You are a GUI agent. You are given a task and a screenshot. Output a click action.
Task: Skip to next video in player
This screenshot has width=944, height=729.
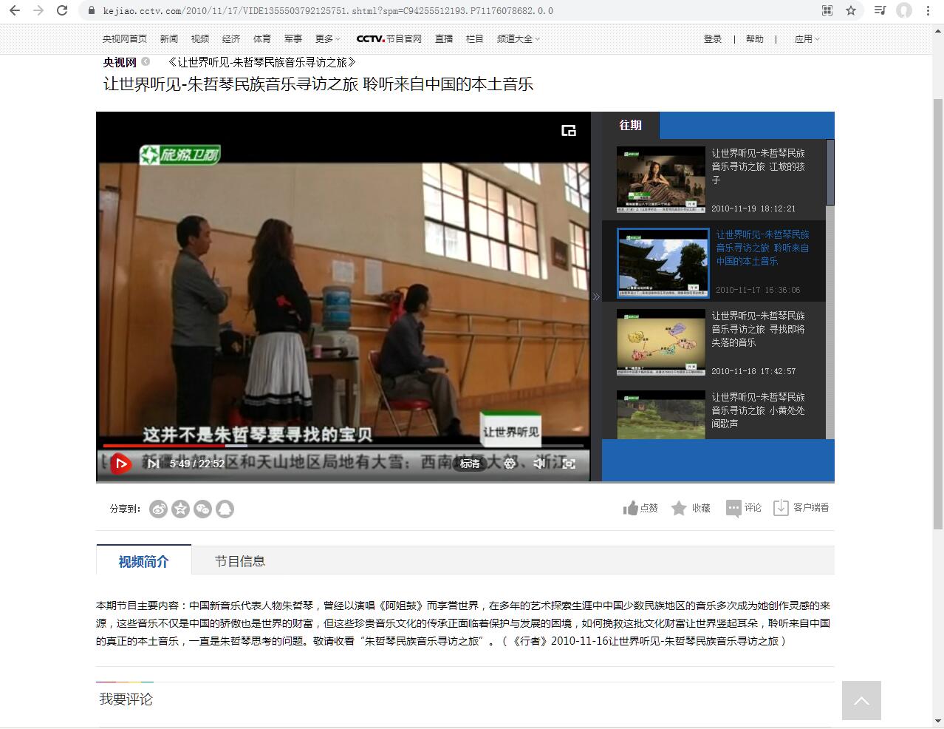tap(153, 464)
